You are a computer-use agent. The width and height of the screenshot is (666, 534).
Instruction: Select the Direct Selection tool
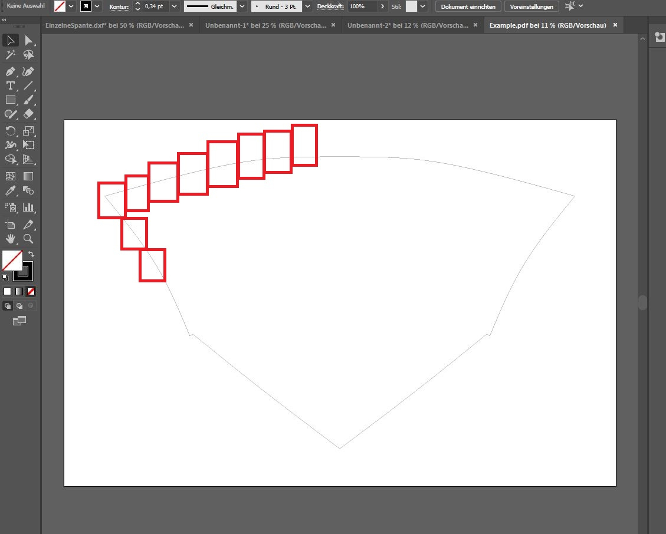tap(30, 40)
